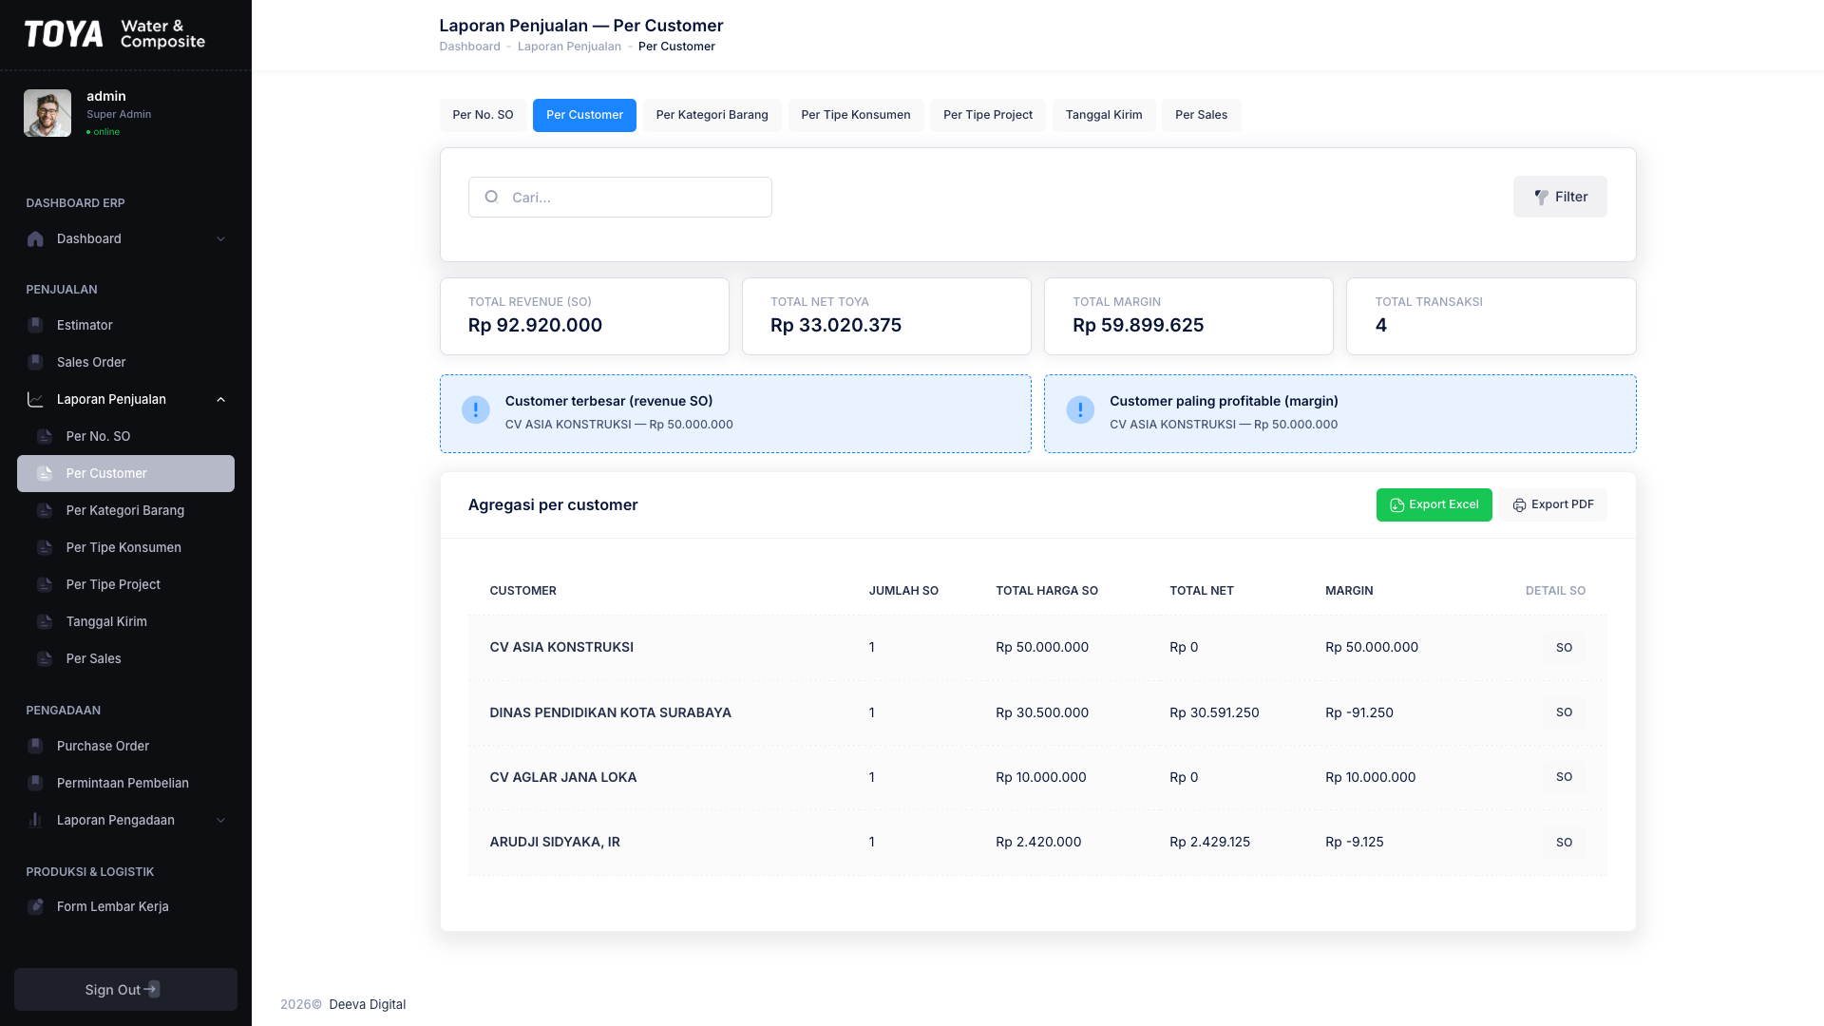1824x1026 pixels.
Task: Switch to the Tanggal Kirim tab
Action: 1104,115
